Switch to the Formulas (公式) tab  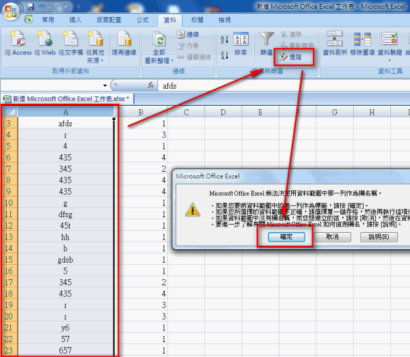(x=142, y=20)
